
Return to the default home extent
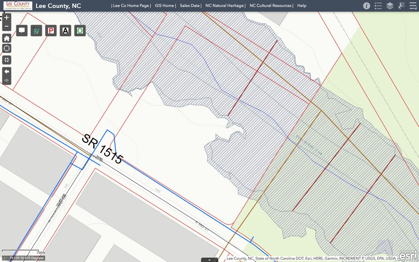(x=7, y=38)
